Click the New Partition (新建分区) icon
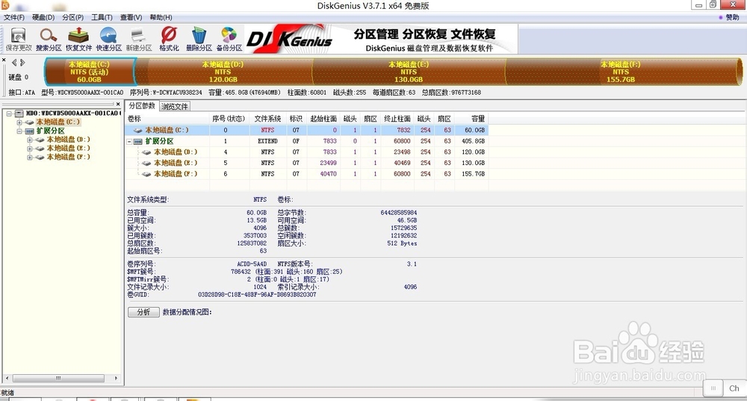Screen dimensions: 747x401 pos(139,39)
